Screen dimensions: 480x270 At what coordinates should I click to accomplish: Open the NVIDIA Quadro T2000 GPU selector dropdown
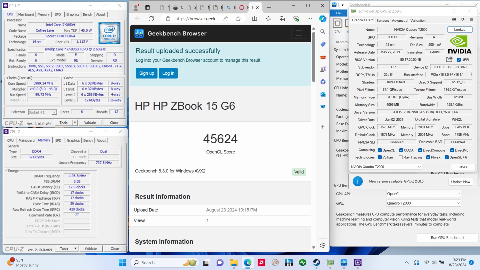386,167
